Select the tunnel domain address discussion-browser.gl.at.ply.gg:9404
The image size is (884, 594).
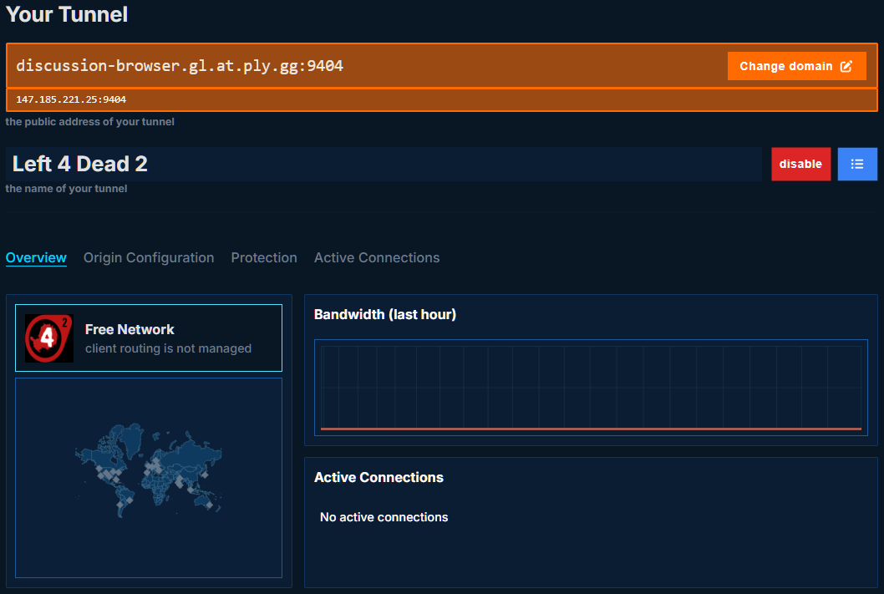pyautogui.click(x=180, y=65)
